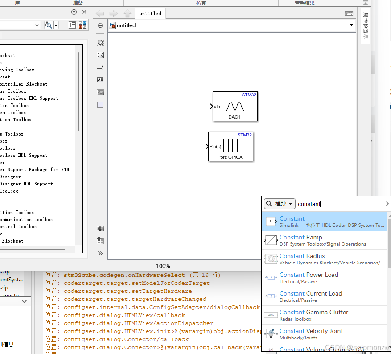Choose Constant Radius from search results
Viewport: 391px width, 354px height.
325,259
